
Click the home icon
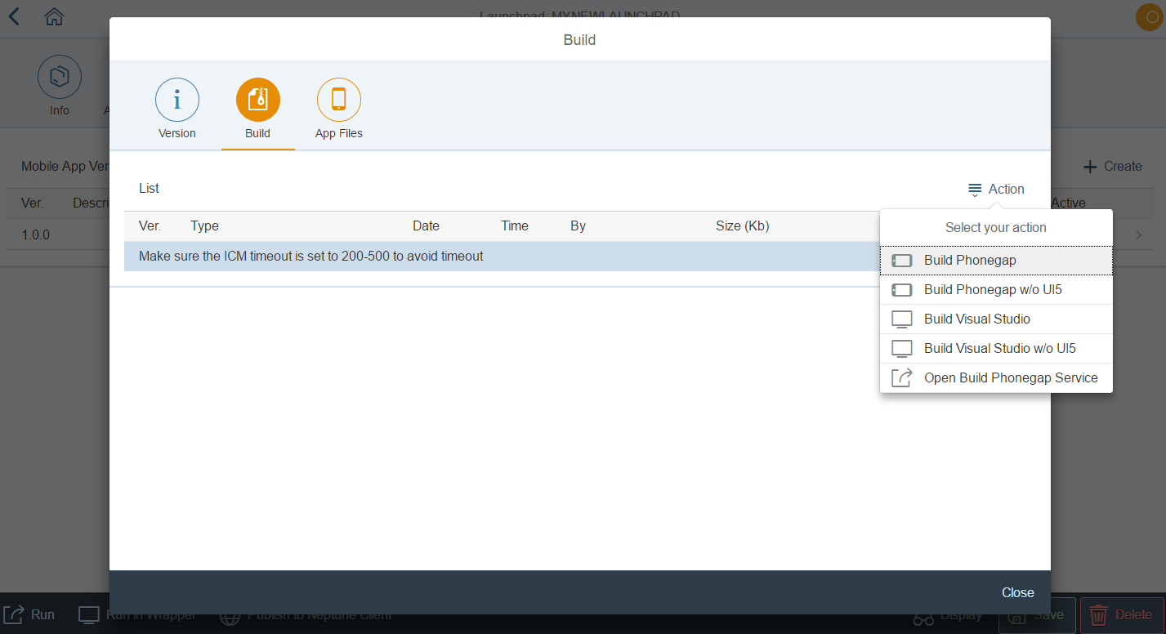tap(54, 16)
